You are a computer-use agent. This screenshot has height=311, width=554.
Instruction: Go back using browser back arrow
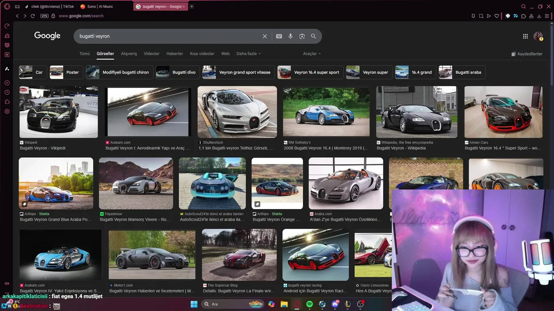(17, 16)
